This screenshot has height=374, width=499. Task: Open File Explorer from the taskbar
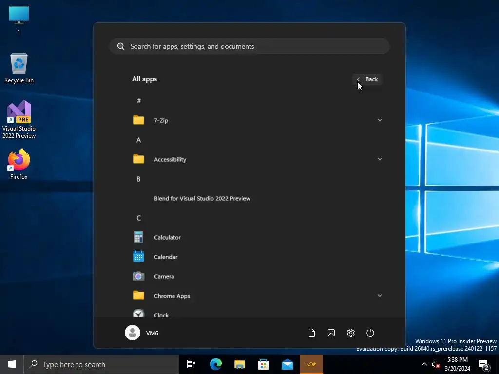point(239,364)
